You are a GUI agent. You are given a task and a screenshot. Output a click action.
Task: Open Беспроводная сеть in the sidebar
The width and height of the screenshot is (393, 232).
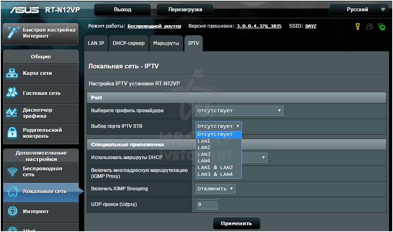click(41, 172)
